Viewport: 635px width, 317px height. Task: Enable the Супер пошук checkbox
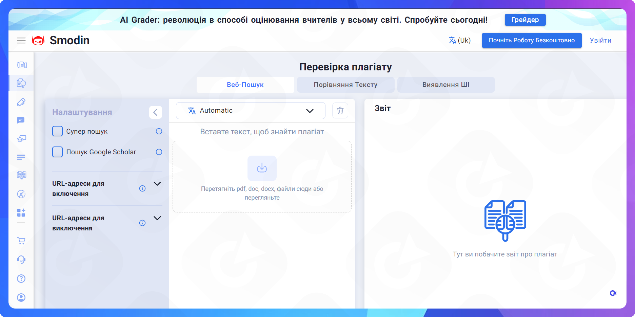(57, 131)
